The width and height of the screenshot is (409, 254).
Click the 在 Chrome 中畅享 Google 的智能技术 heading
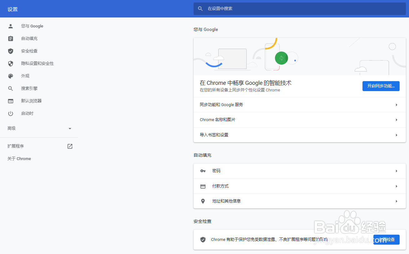[x=246, y=83]
